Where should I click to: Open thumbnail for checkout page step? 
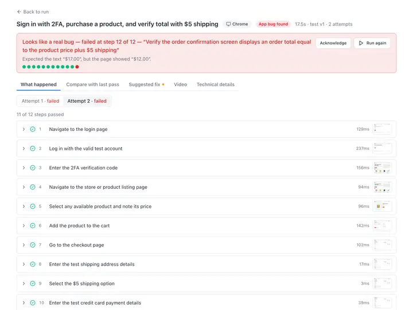pyautogui.click(x=383, y=245)
